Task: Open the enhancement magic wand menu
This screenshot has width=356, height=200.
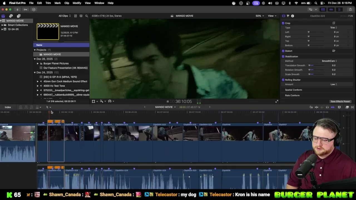Action: click(103, 101)
